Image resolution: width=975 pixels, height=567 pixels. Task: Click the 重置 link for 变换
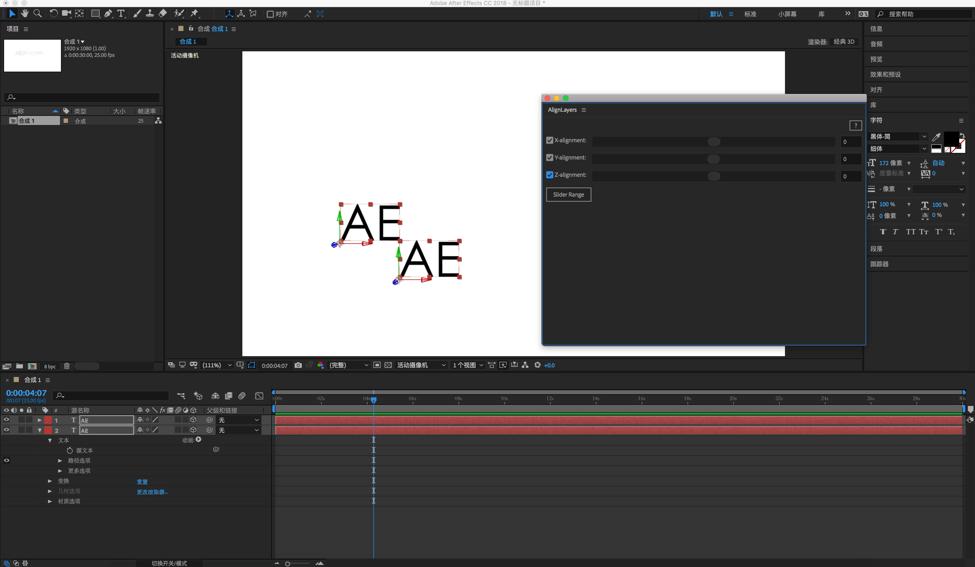142,482
